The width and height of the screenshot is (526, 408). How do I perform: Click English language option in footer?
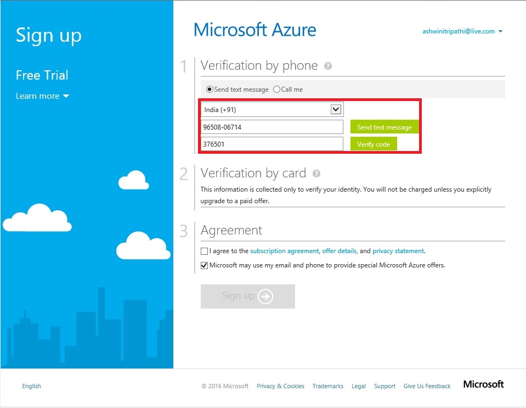[x=31, y=386]
